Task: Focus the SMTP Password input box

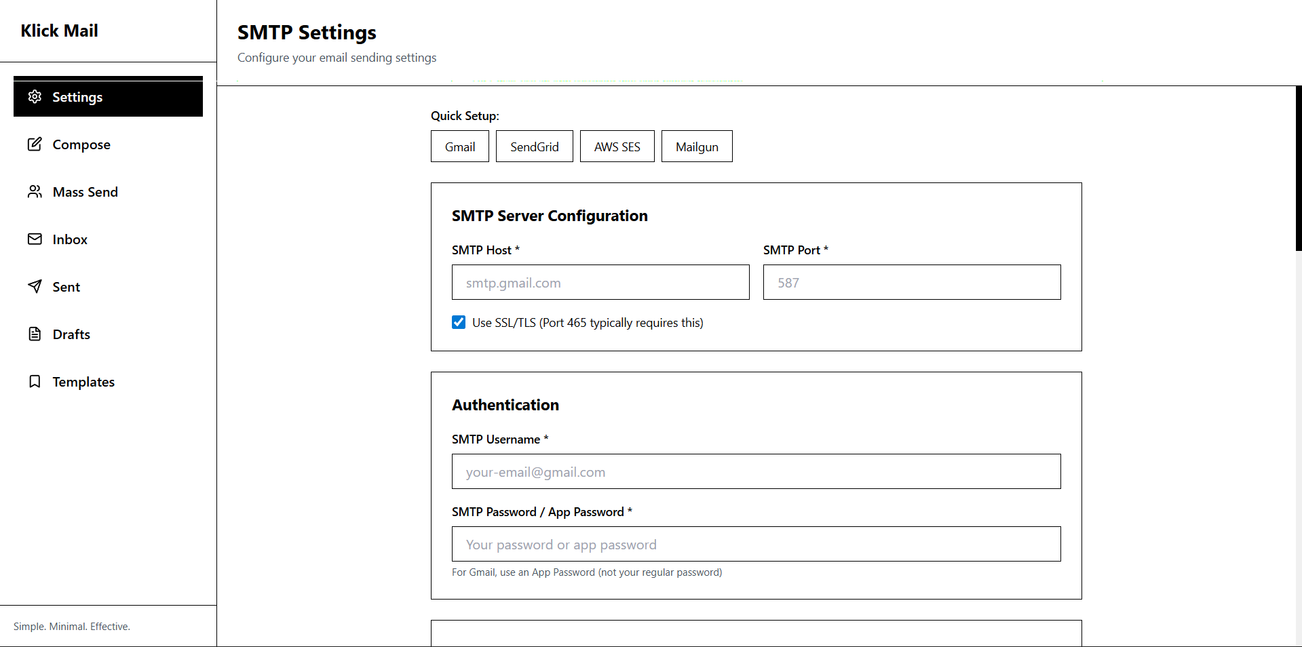Action: pyautogui.click(x=756, y=544)
